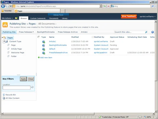Screen dimensions: 158x119
Task: Click the Modified column header
Action: [75, 37]
